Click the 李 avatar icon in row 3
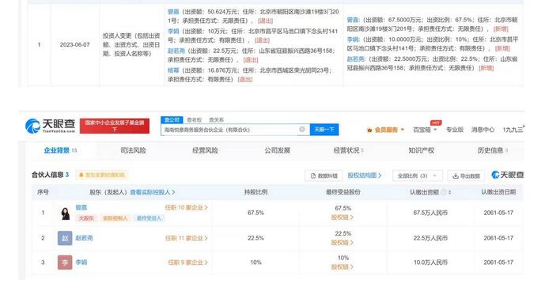Image resolution: width=545 pixels, height=287 pixels. [65, 262]
